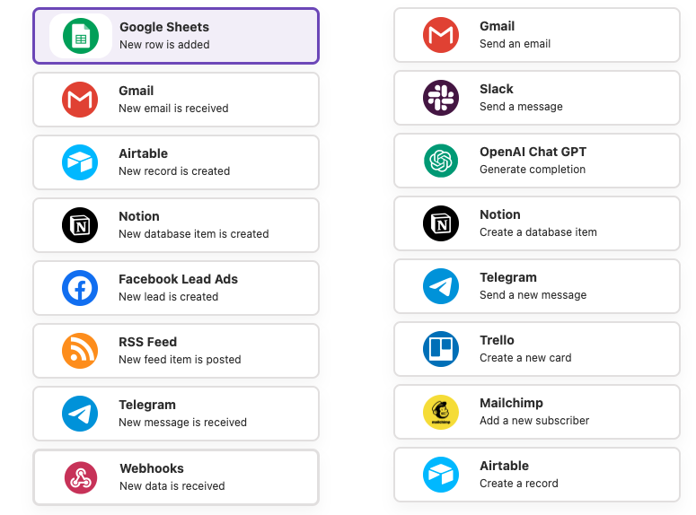Click the orange RSS Feed icon
Screen dimensions: 696x515
pyautogui.click(x=80, y=351)
